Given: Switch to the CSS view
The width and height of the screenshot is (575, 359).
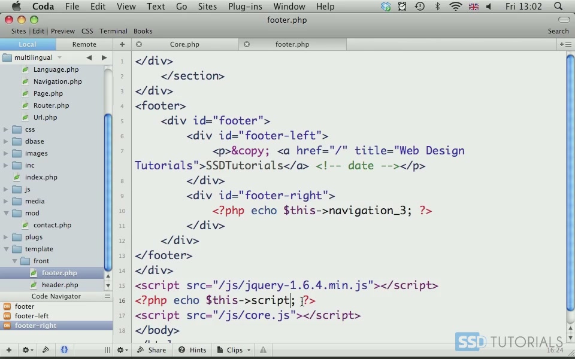Looking at the screenshot, I should [87, 31].
